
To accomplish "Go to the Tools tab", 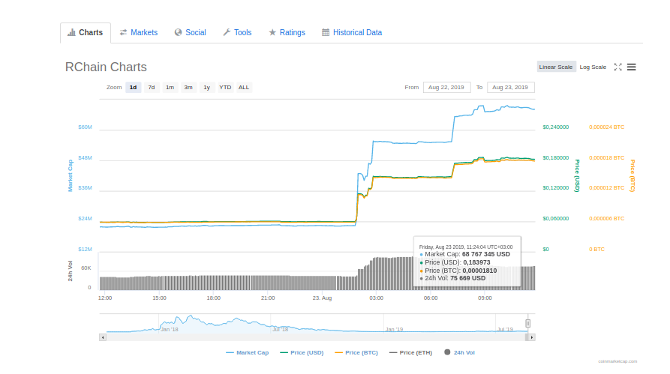I will click(237, 33).
